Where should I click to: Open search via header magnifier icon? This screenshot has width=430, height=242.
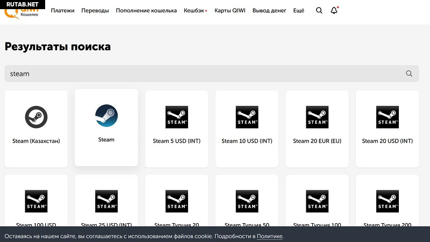click(319, 11)
